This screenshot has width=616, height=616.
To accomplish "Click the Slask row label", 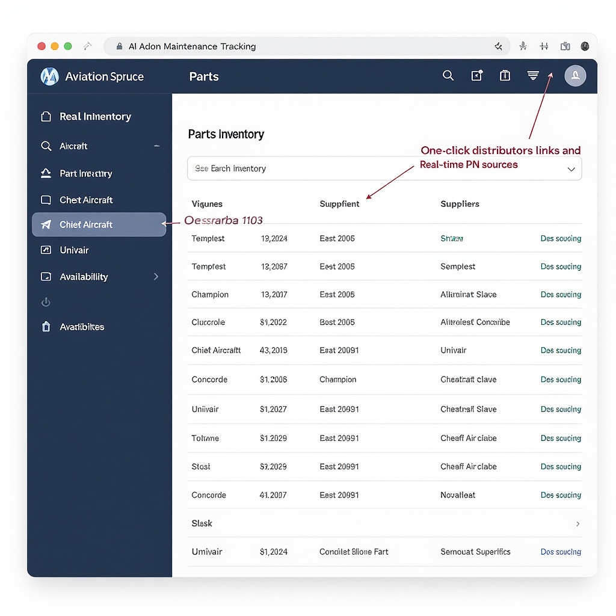I will pyautogui.click(x=202, y=523).
